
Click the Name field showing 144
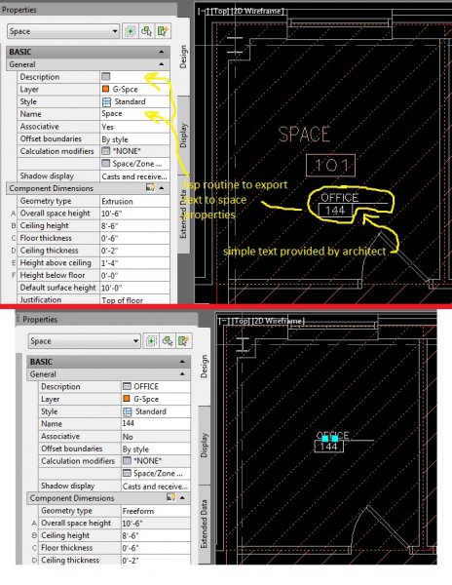coord(156,423)
